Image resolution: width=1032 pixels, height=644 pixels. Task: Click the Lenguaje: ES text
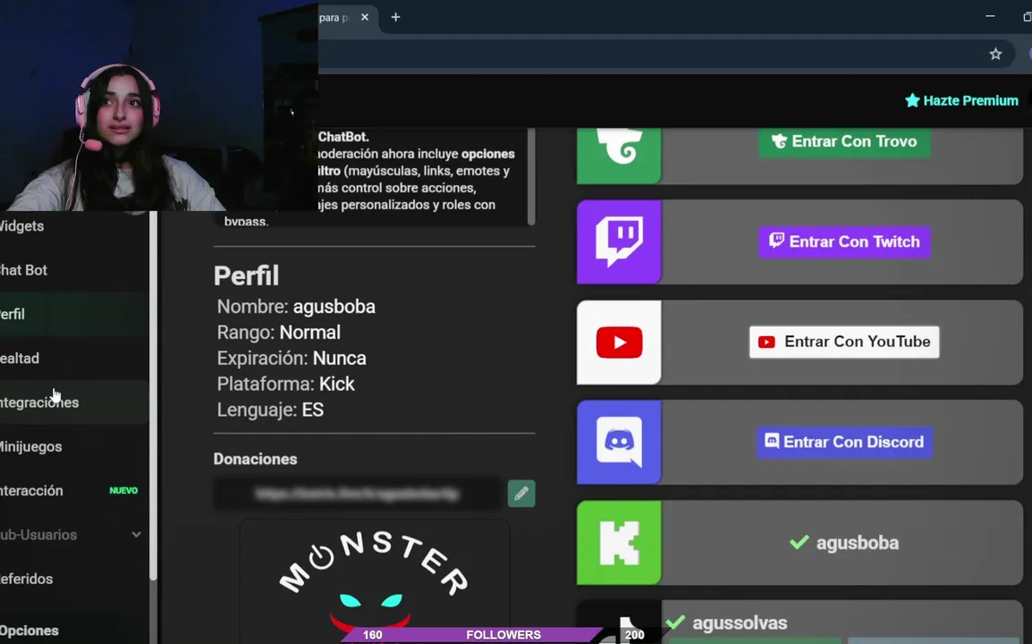270,410
